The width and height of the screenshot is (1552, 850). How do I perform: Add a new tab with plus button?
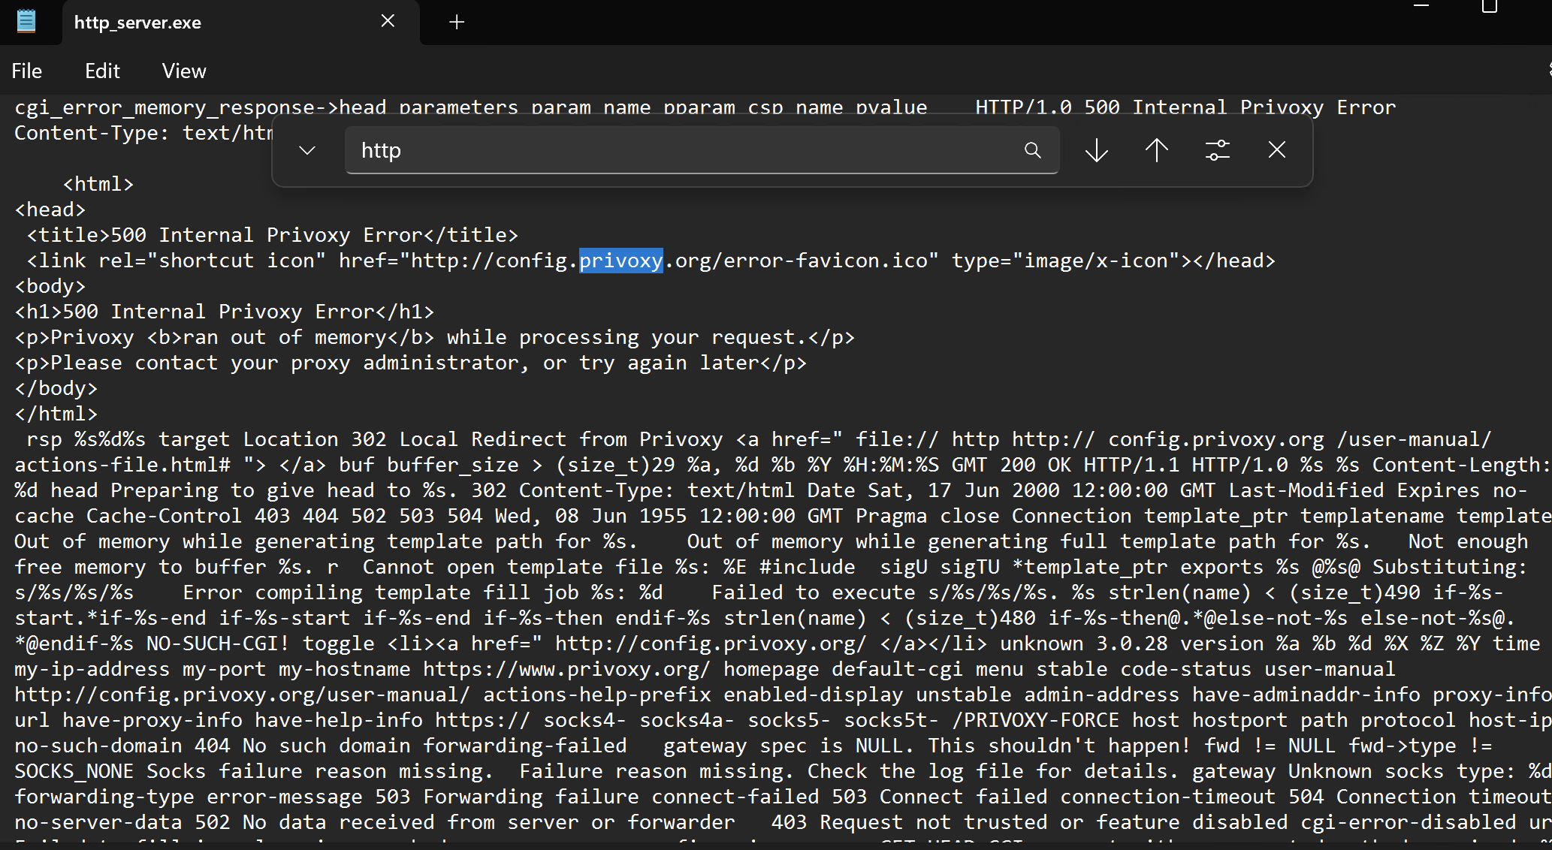click(456, 23)
